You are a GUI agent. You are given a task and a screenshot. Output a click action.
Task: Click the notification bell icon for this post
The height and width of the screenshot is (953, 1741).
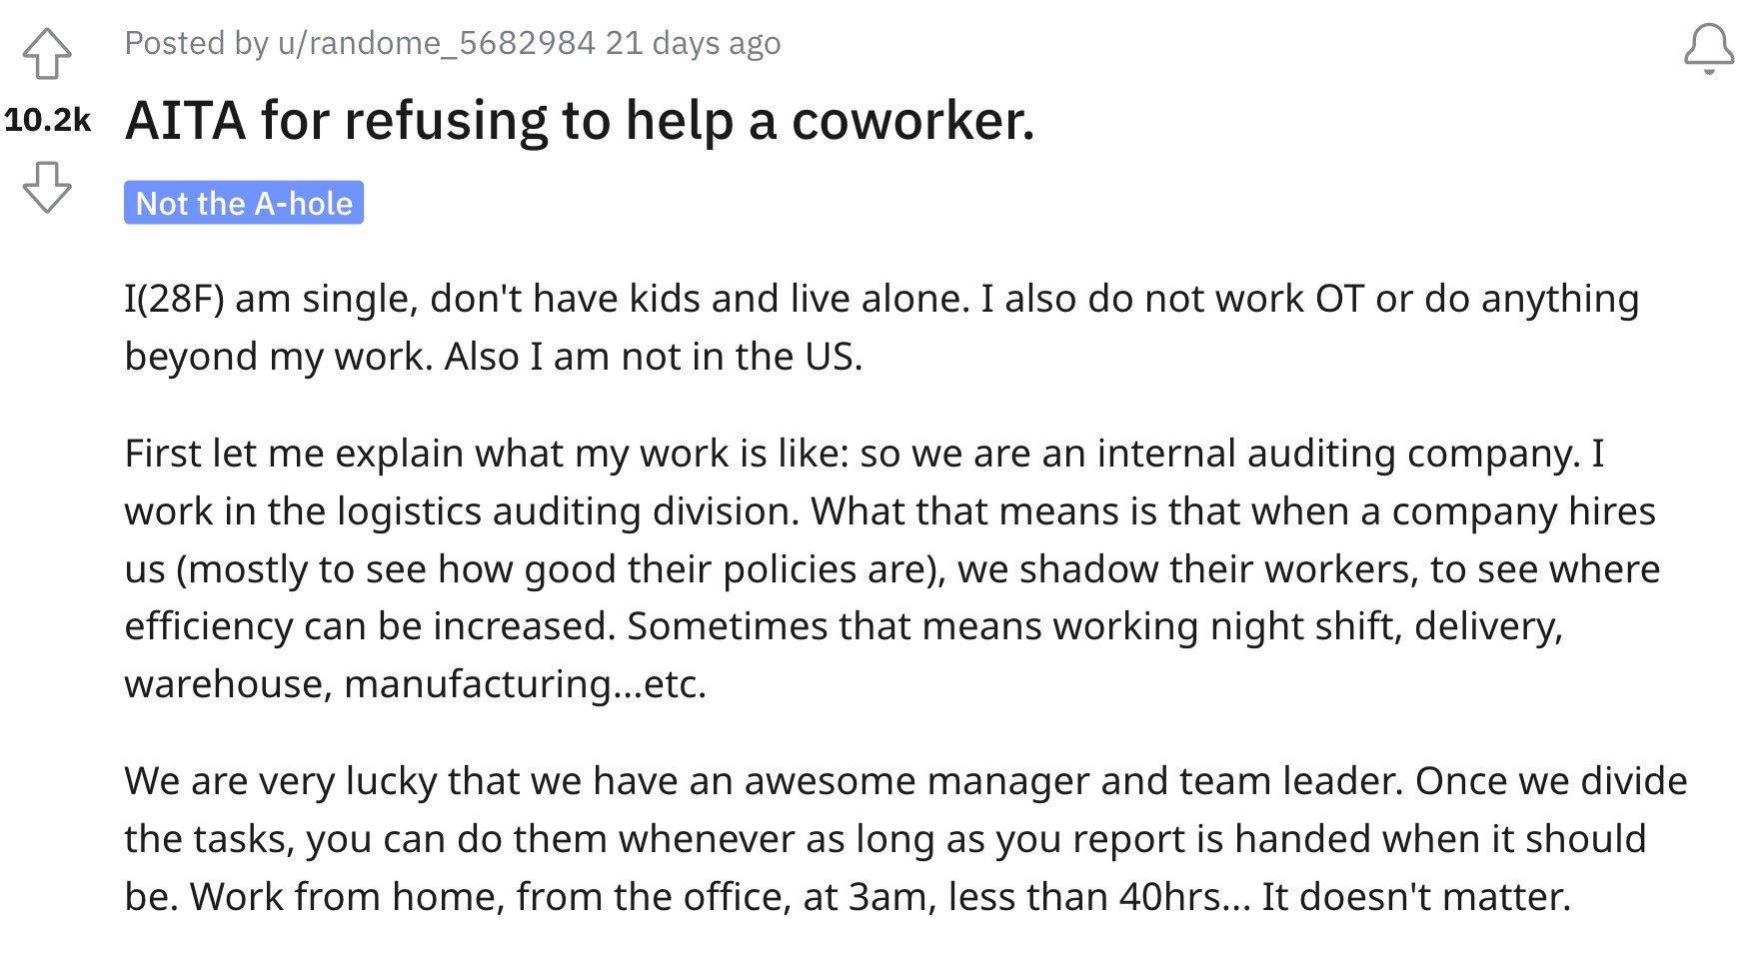1708,50
